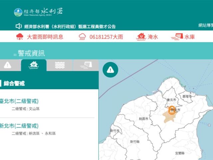
Task: Open the engineer recruitment announcement link
Action: (70, 27)
